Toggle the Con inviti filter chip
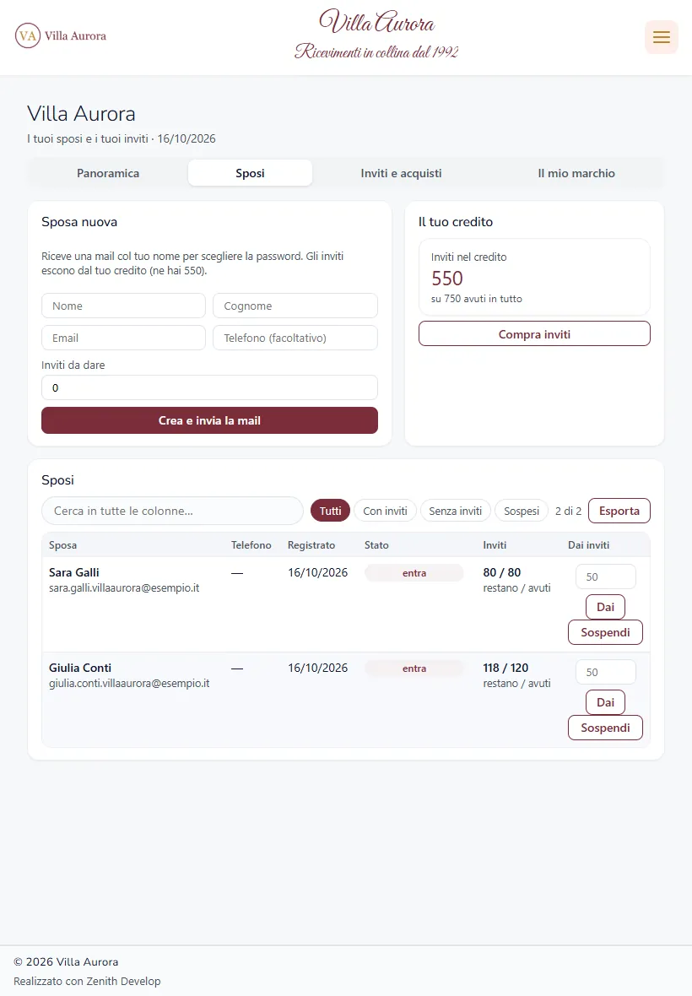This screenshot has width=692, height=996. pos(385,511)
